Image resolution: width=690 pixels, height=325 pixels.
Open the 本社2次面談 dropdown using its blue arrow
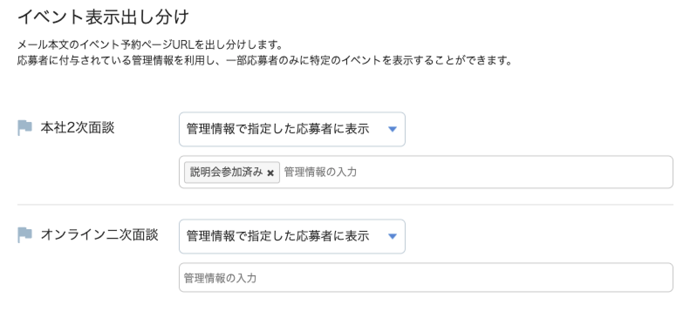(x=392, y=129)
